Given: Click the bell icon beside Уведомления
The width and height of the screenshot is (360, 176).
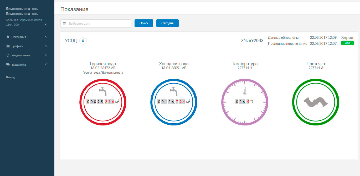Looking at the screenshot, I should [8, 55].
